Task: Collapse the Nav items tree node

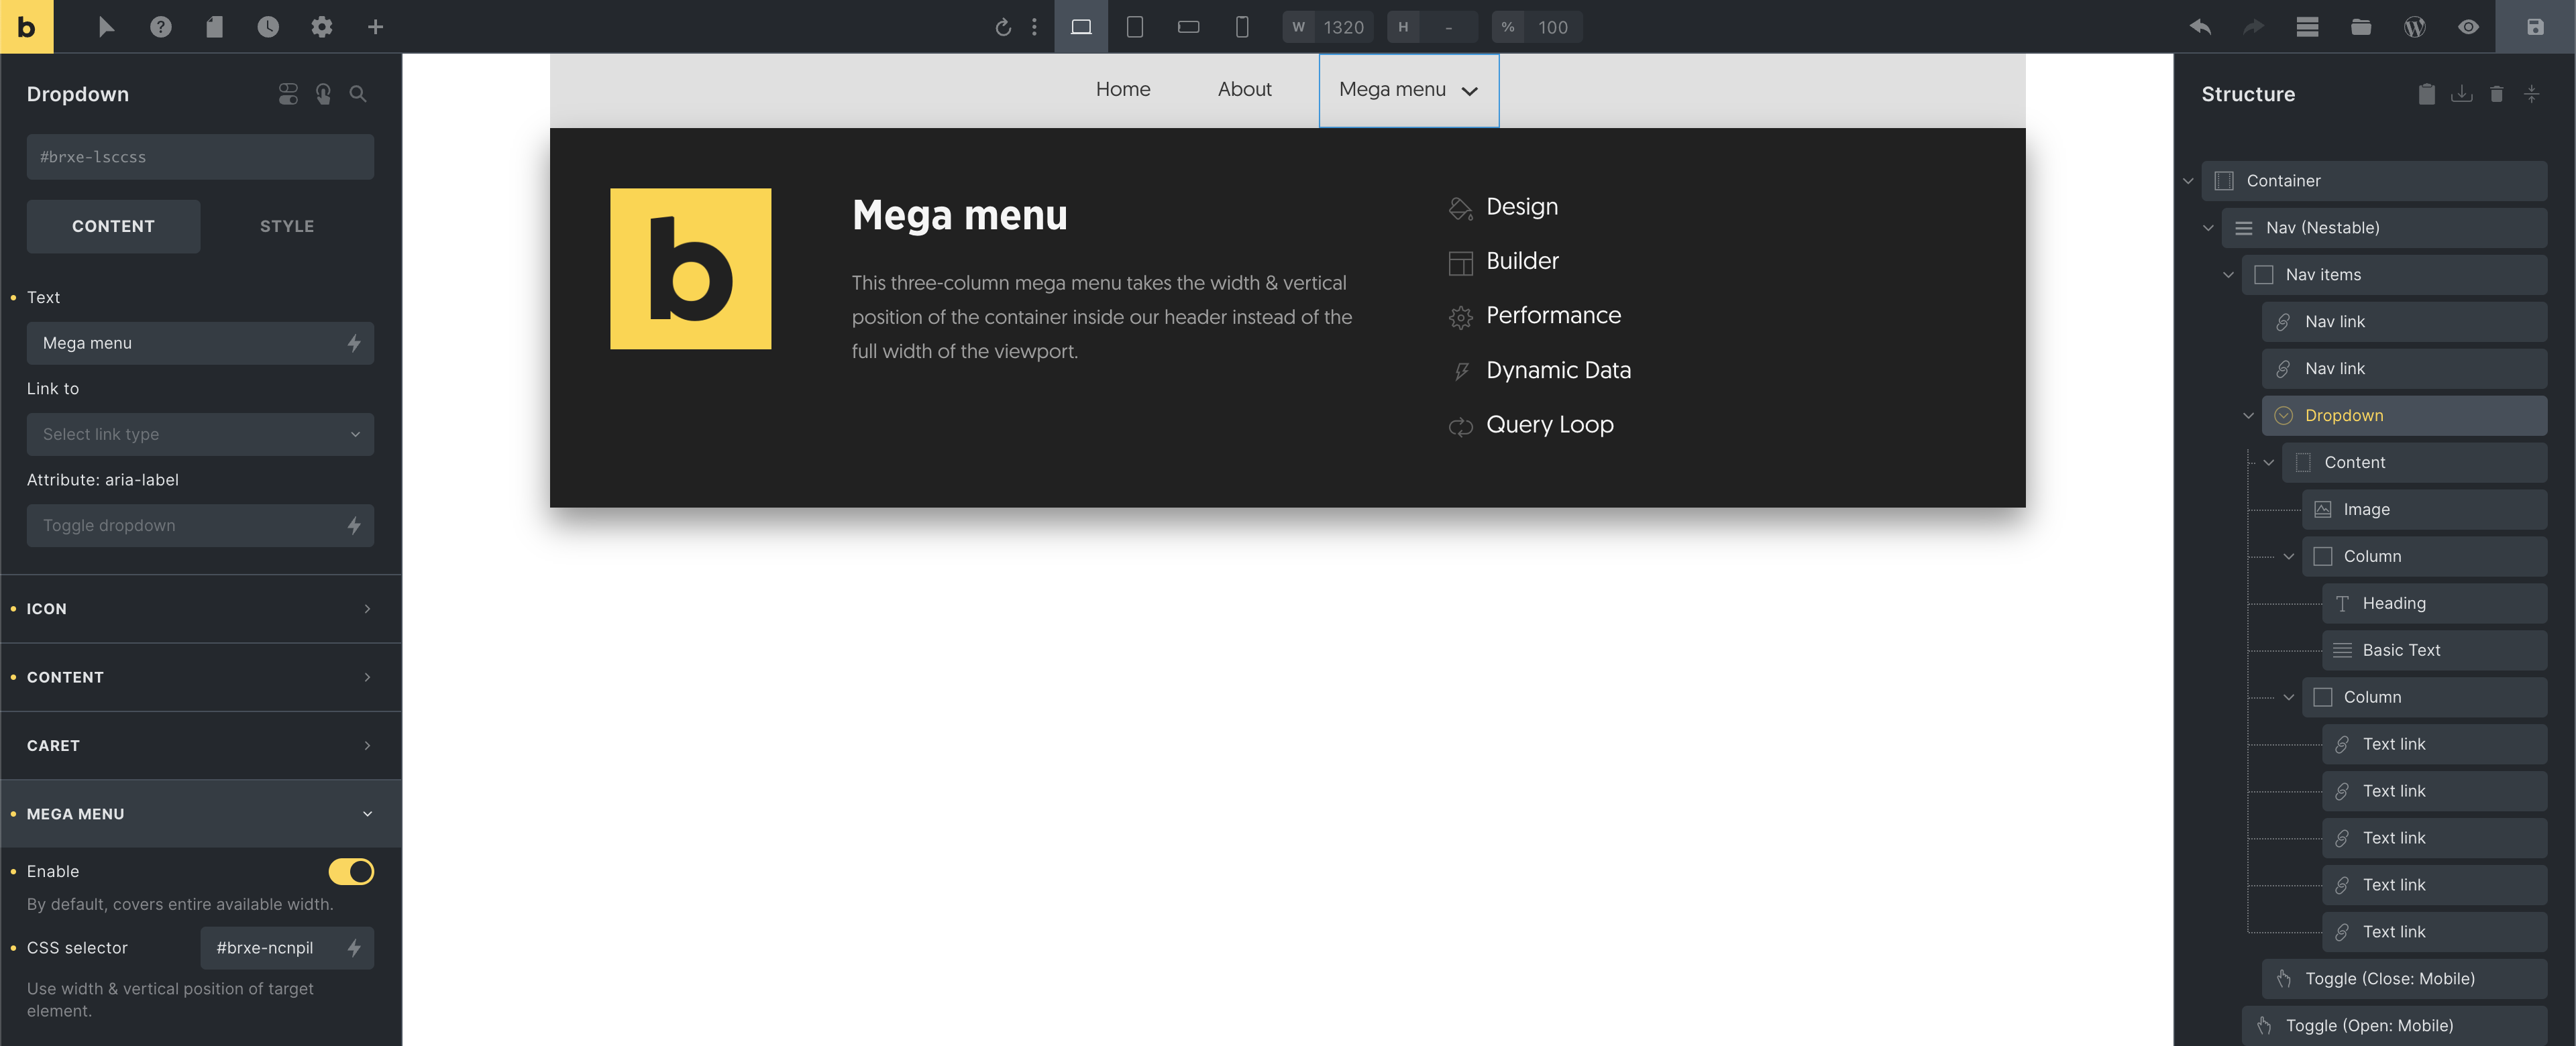Action: tap(2228, 274)
